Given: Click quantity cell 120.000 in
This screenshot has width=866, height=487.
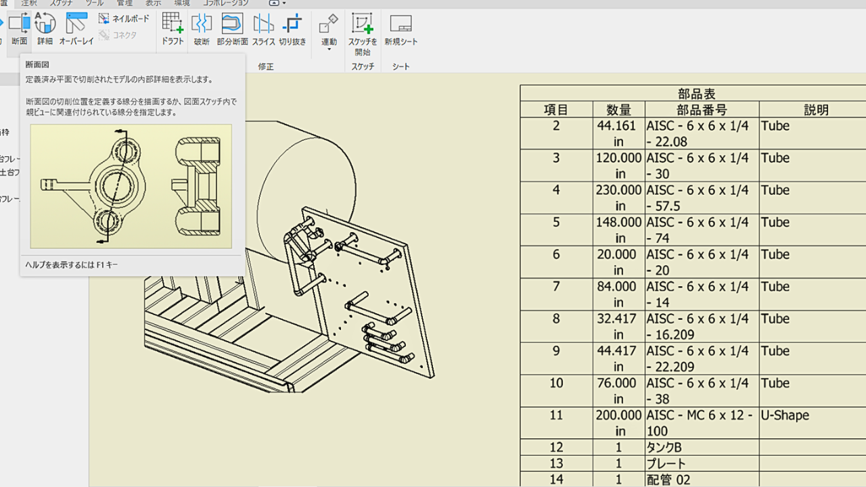Looking at the screenshot, I should click(x=619, y=166).
